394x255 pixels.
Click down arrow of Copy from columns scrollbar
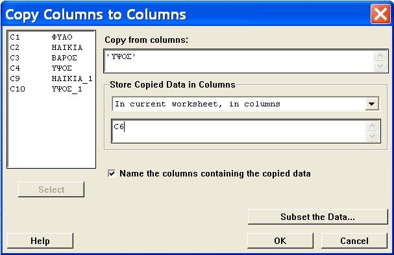[380, 66]
